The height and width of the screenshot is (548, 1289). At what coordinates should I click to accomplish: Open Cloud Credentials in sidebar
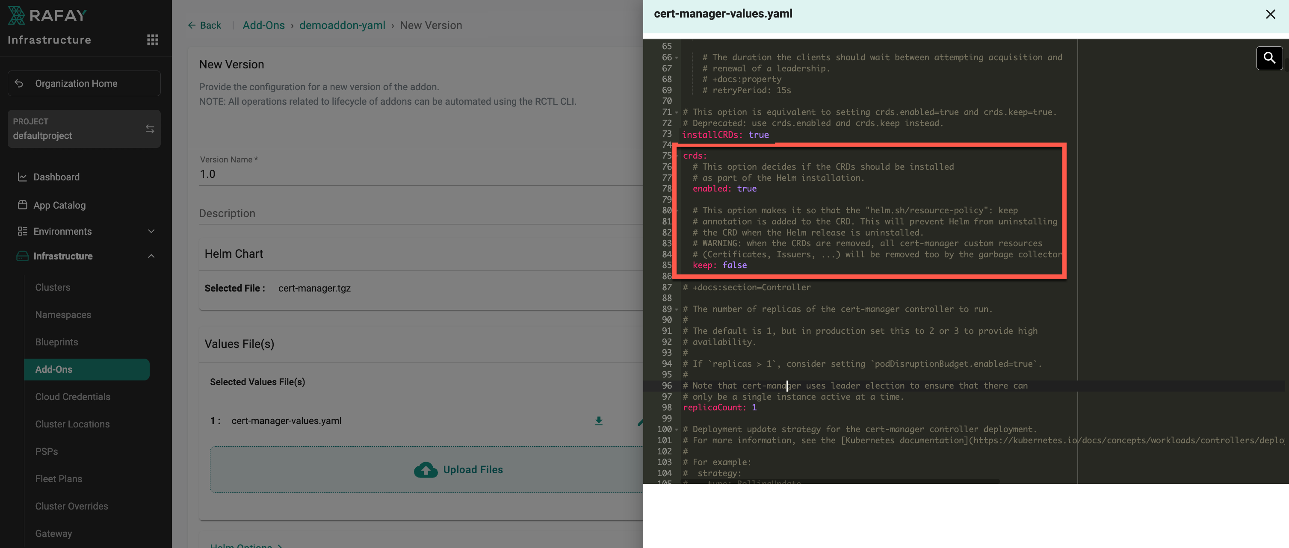[73, 397]
